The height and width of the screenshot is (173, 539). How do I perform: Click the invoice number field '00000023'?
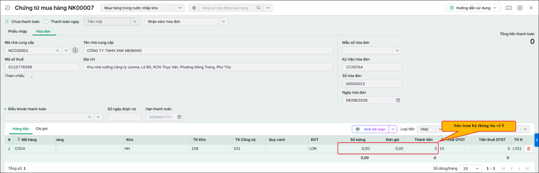[x=372, y=84]
